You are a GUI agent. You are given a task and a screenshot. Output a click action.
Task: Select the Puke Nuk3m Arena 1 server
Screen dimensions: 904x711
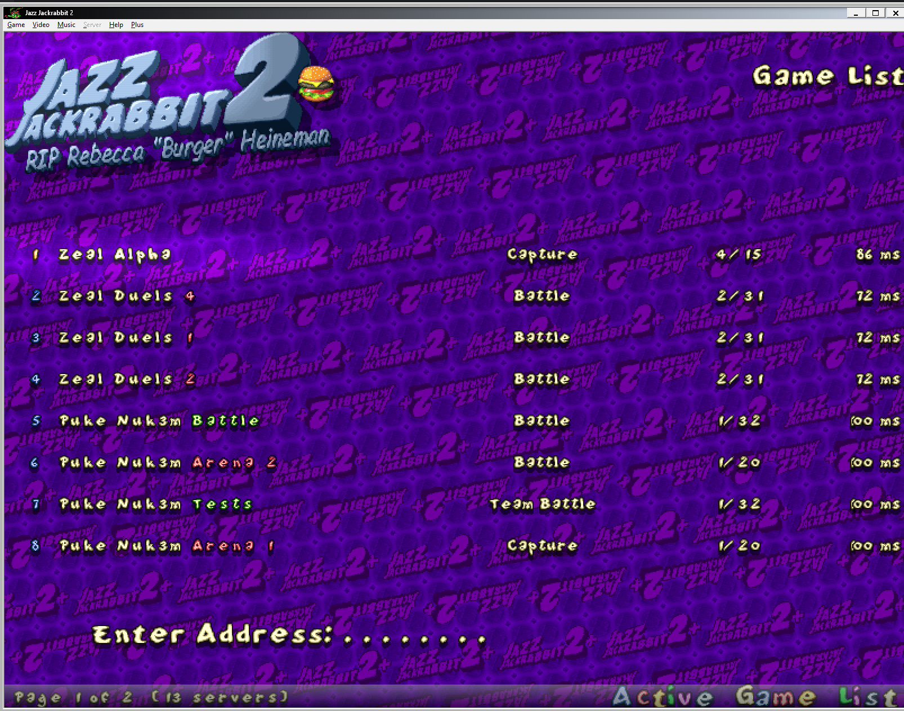pos(167,546)
